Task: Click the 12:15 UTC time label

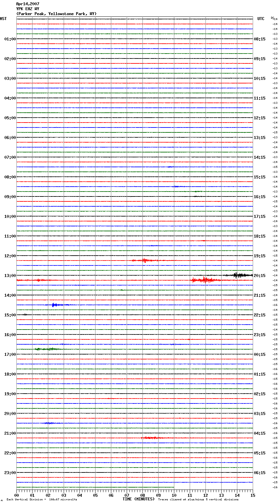Action: (x=260, y=118)
